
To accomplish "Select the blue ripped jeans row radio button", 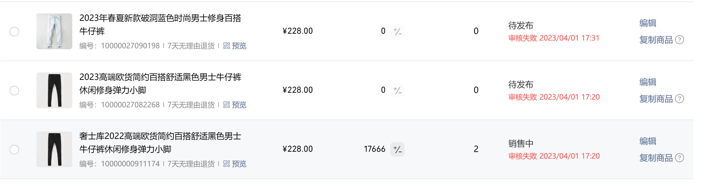I will click(x=14, y=31).
